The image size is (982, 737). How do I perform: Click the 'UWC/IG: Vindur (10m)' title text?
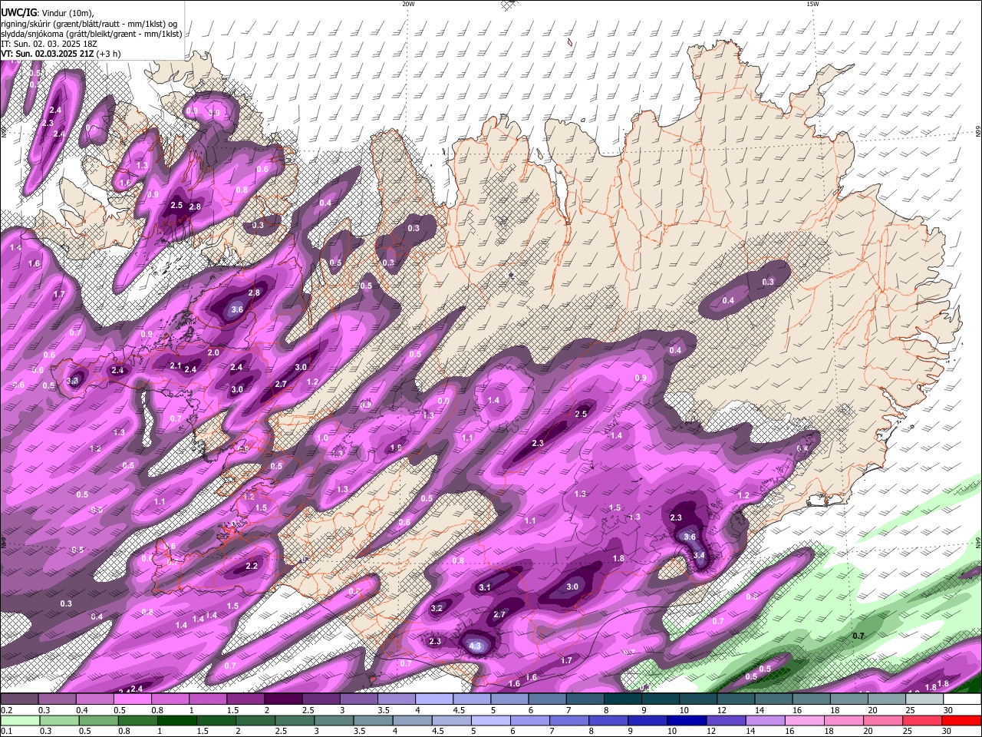pos(48,13)
